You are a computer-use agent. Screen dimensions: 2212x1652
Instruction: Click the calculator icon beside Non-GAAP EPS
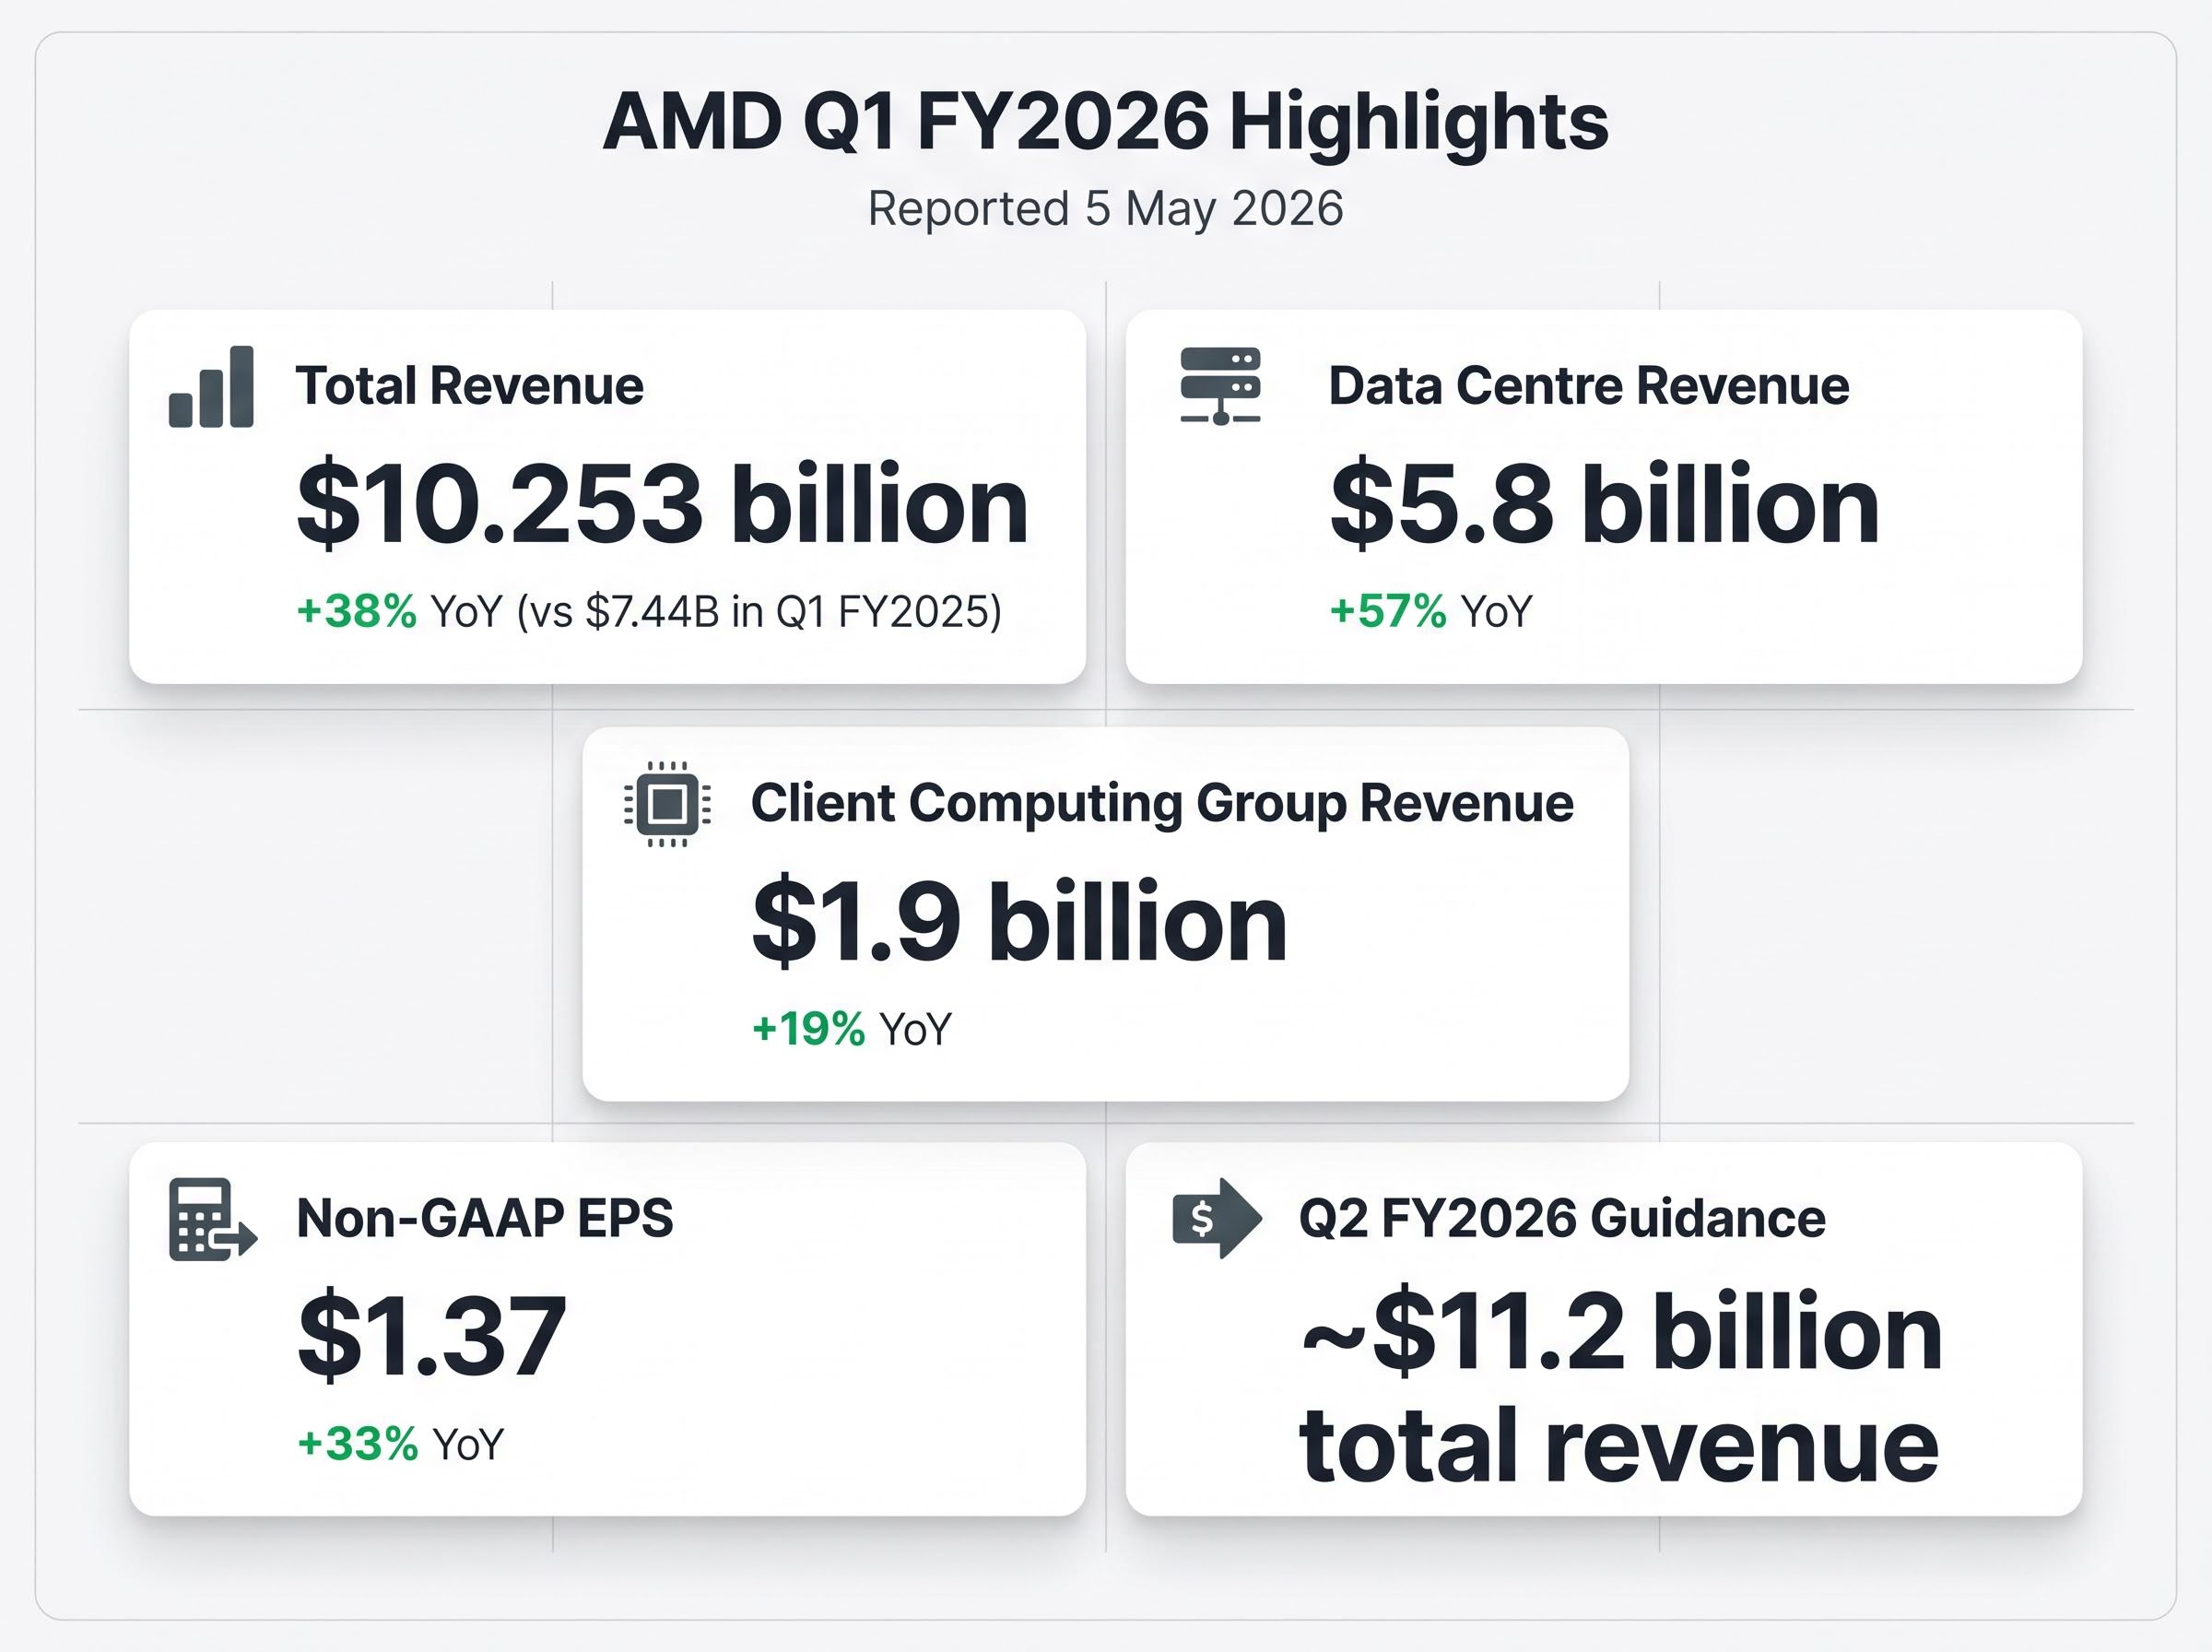(x=213, y=1219)
